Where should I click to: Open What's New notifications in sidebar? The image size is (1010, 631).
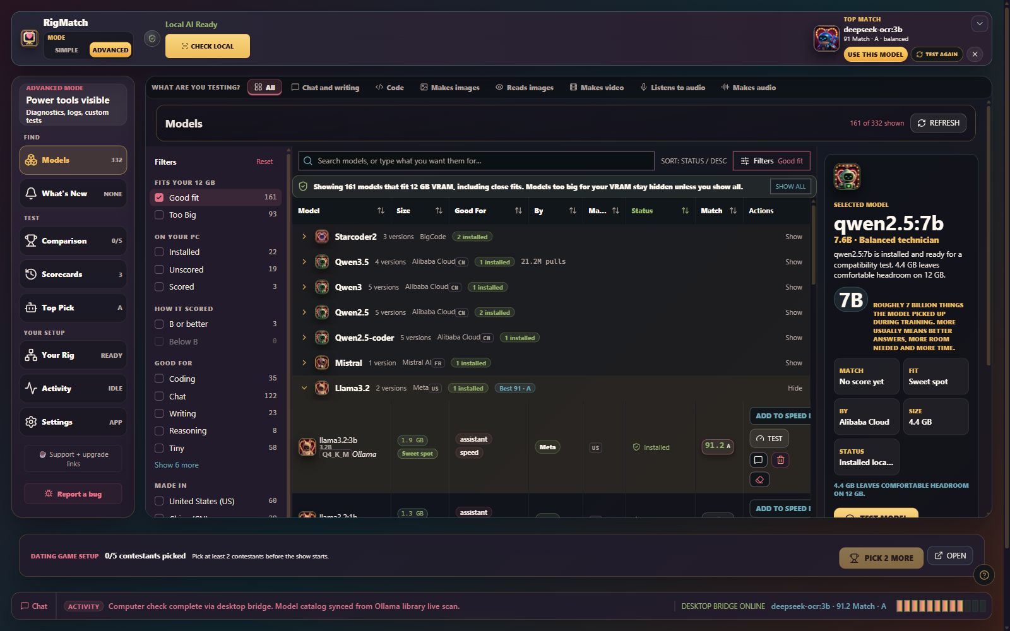[73, 194]
